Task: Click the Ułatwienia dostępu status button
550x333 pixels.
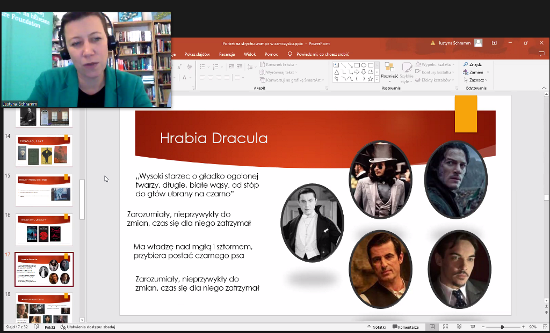Action: 88,327
